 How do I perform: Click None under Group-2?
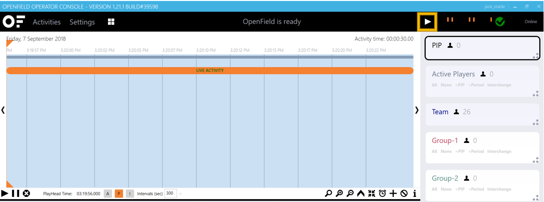(446, 189)
